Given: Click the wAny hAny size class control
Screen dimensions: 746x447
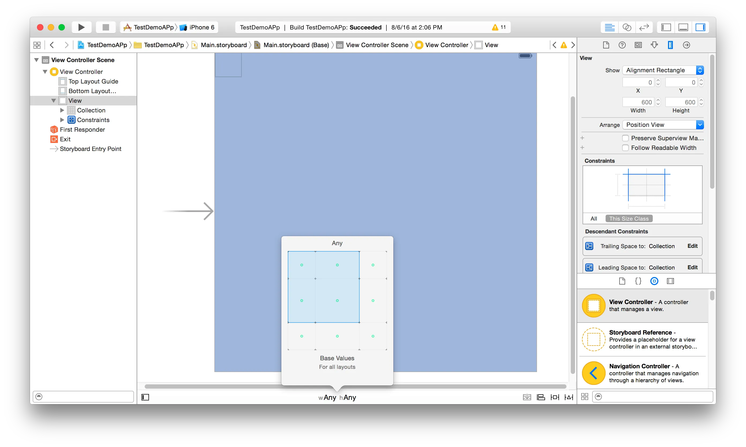Looking at the screenshot, I should [x=337, y=397].
